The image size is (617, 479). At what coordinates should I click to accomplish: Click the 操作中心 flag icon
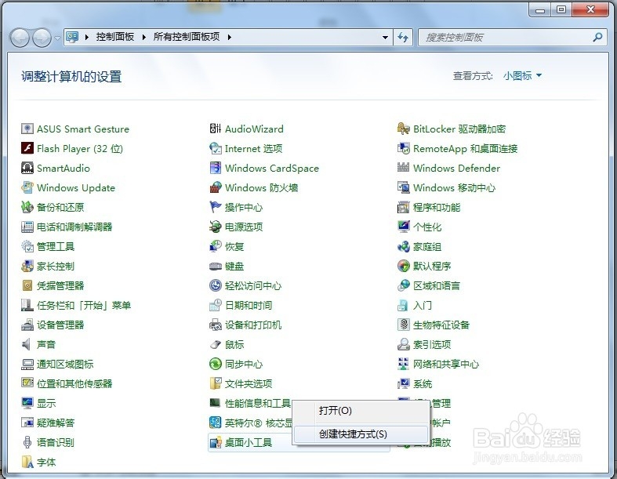(216, 207)
